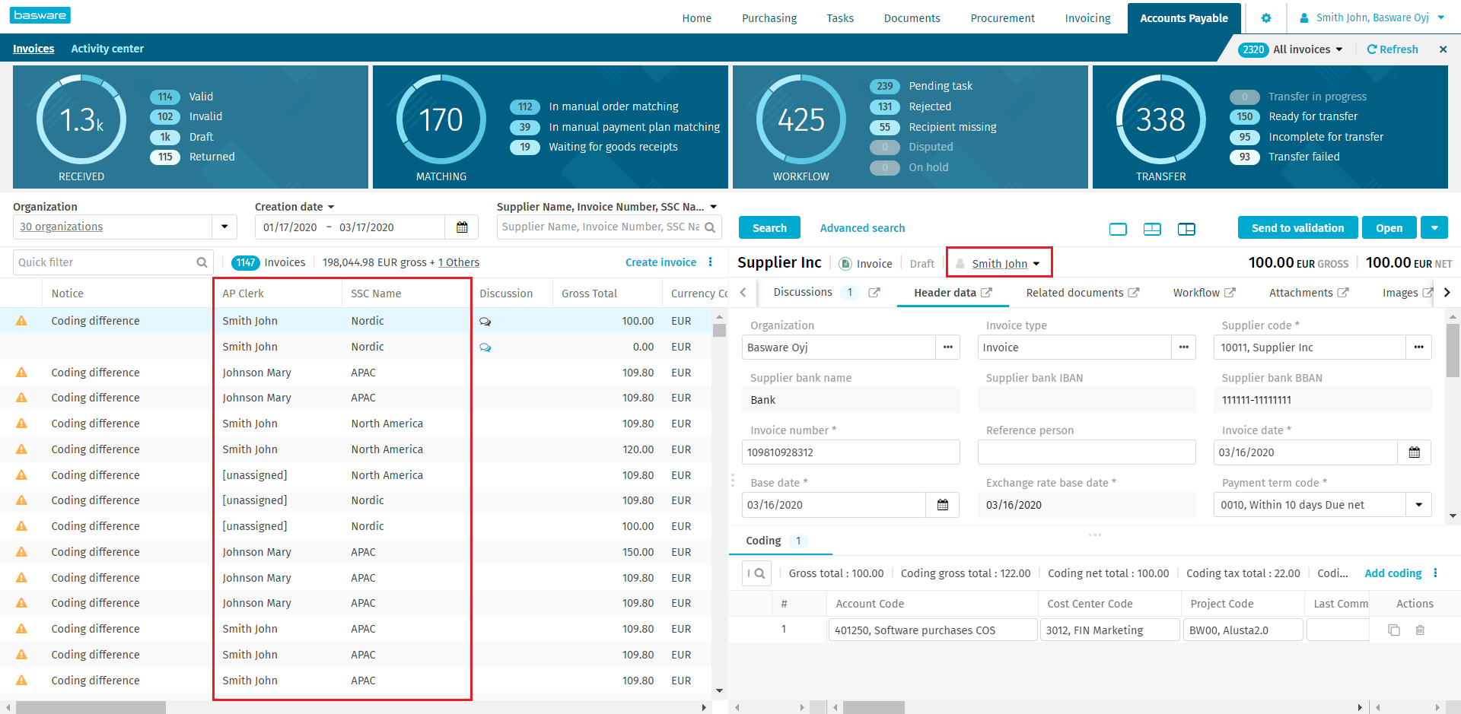Open Invoice type lookup ellipsis

click(1184, 347)
